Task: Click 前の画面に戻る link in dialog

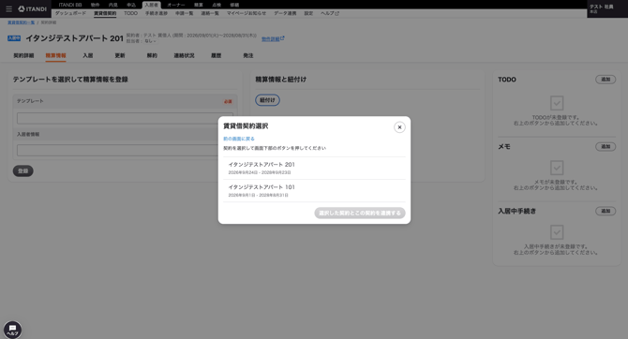Action: [239, 139]
